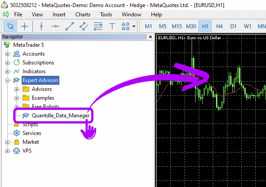Click the Navigator panel title bar
The image size is (266, 187).
(74, 37)
